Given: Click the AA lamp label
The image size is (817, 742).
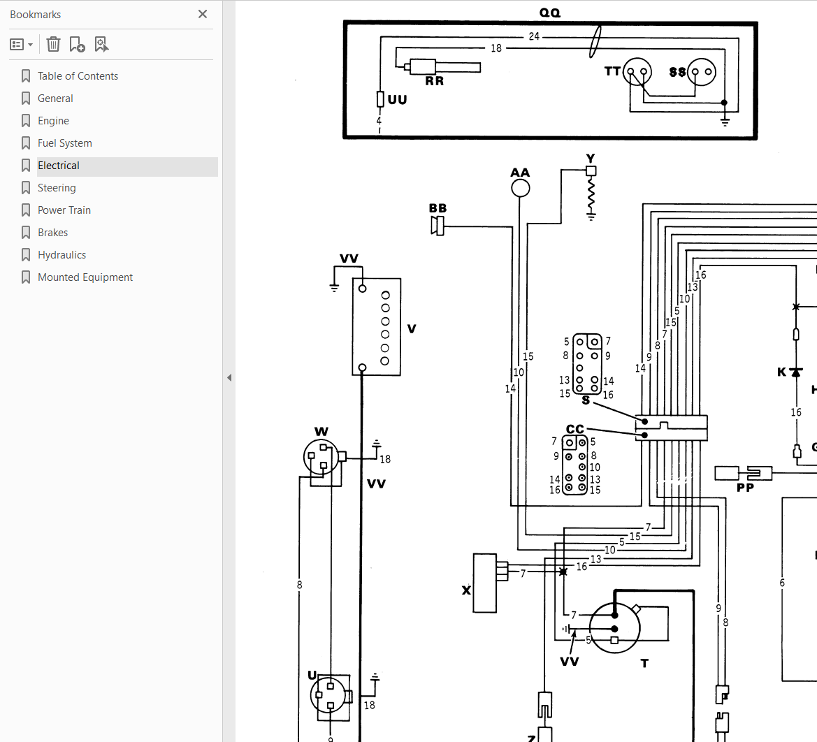Looking at the screenshot, I should (x=520, y=173).
